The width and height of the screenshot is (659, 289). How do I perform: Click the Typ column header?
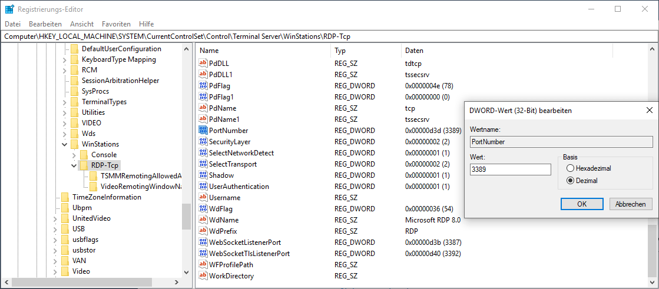point(340,51)
